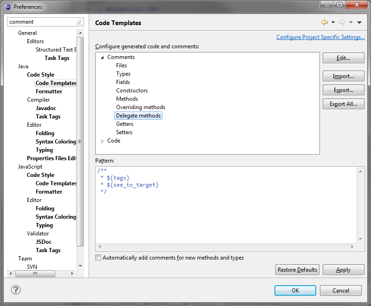Viewport: 371px width, 306px height.
Task: Click sidebar scroll up arrow
Action: coord(80,33)
